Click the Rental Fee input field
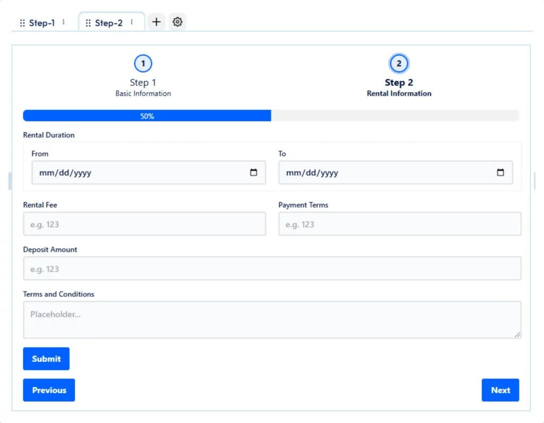The width and height of the screenshot is (544, 423). (144, 223)
